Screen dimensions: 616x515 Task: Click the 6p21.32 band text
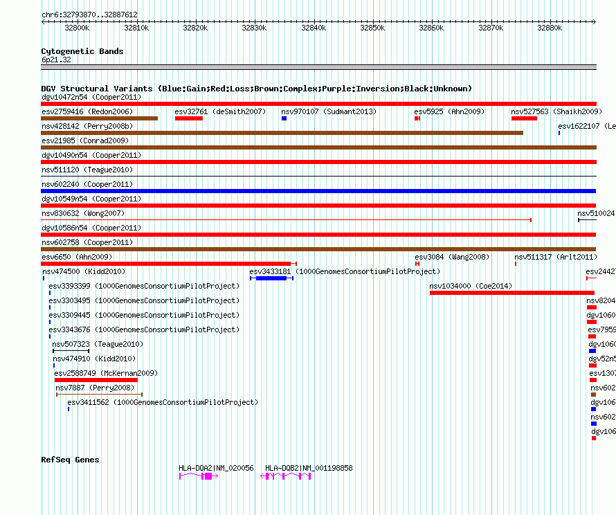point(57,60)
